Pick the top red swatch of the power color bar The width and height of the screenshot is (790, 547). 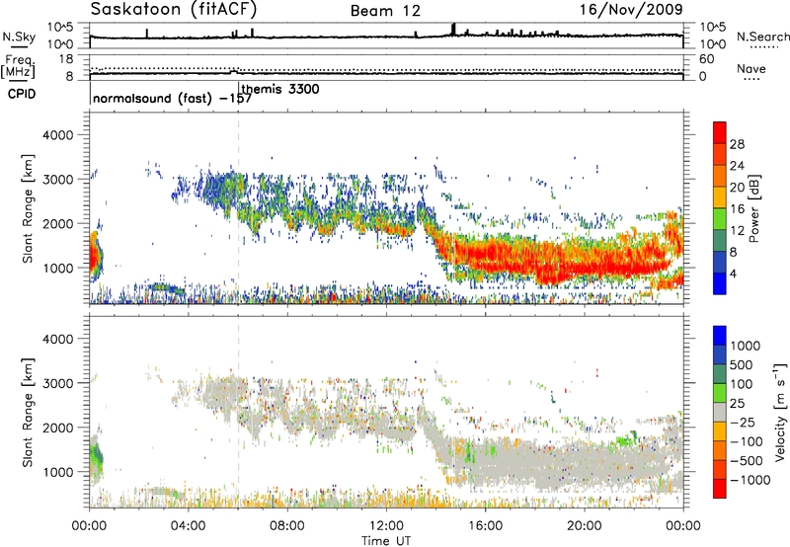[x=720, y=133]
